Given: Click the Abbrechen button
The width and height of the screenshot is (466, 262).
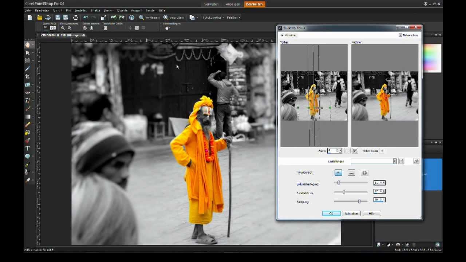Looking at the screenshot, I should 352,214.
